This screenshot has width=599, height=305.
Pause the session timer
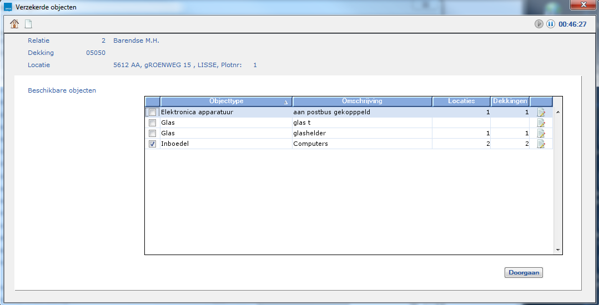pos(550,24)
